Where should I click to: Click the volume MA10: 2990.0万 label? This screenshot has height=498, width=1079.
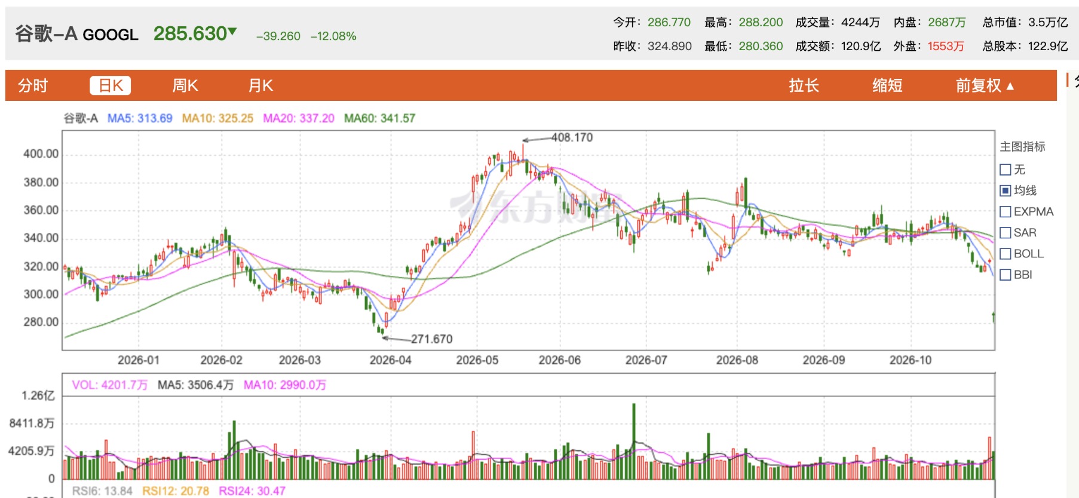coord(285,385)
